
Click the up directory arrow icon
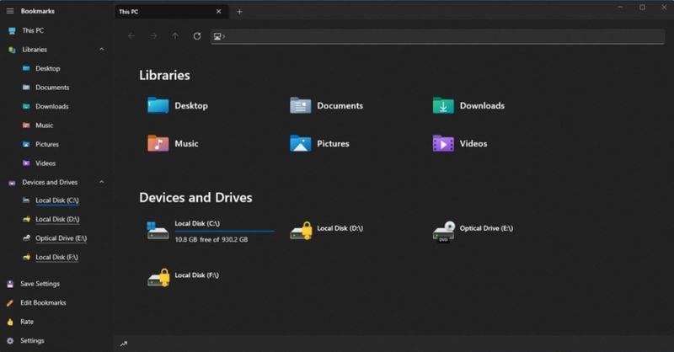[175, 36]
